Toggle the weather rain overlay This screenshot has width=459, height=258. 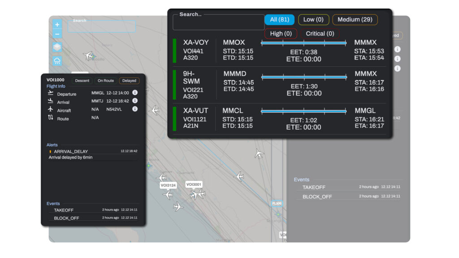57,61
